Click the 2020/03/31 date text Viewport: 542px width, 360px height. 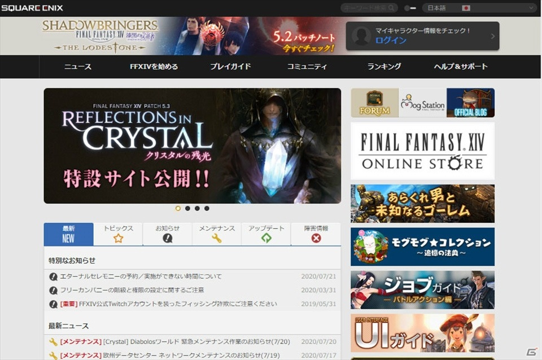tap(318, 290)
